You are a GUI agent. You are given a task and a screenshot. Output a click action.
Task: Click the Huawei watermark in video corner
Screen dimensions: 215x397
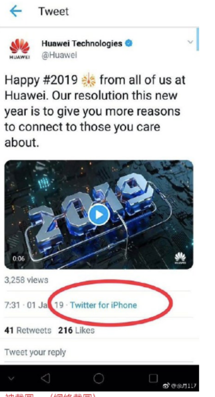point(180,258)
